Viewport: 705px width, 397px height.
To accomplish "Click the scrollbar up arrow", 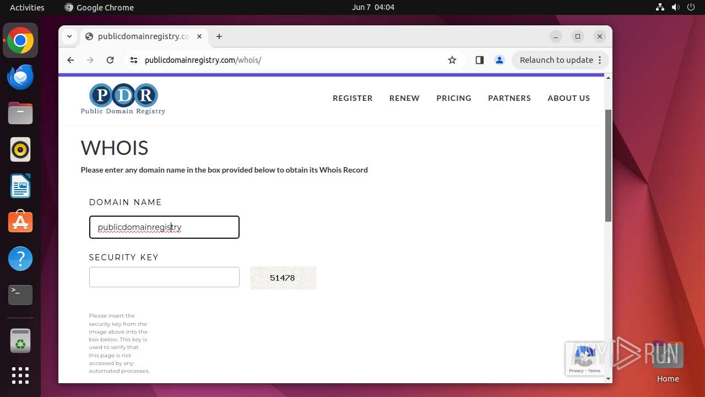I will pyautogui.click(x=608, y=78).
